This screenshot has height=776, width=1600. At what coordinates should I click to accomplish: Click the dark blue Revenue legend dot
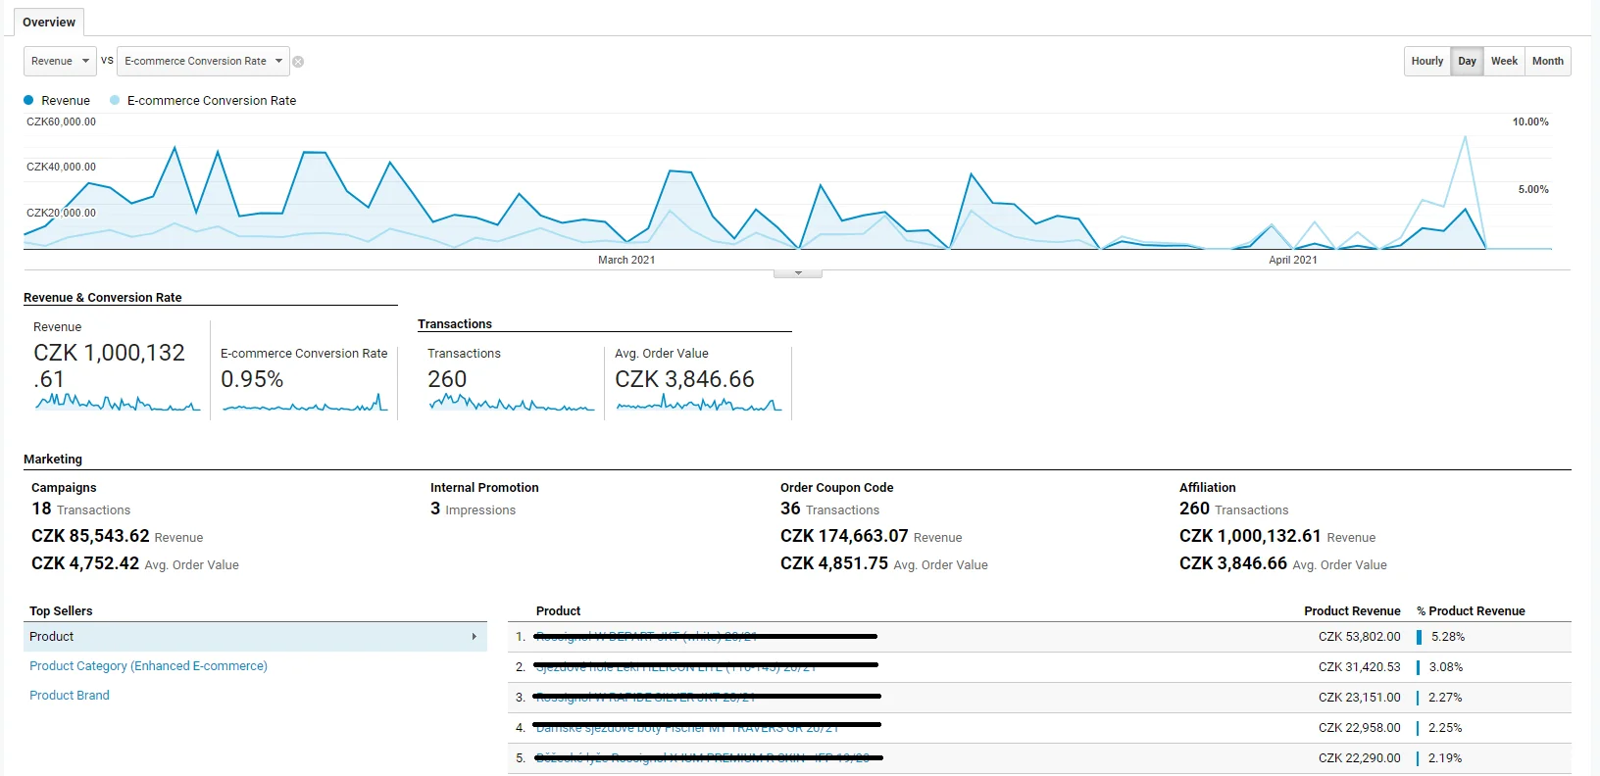coord(28,100)
